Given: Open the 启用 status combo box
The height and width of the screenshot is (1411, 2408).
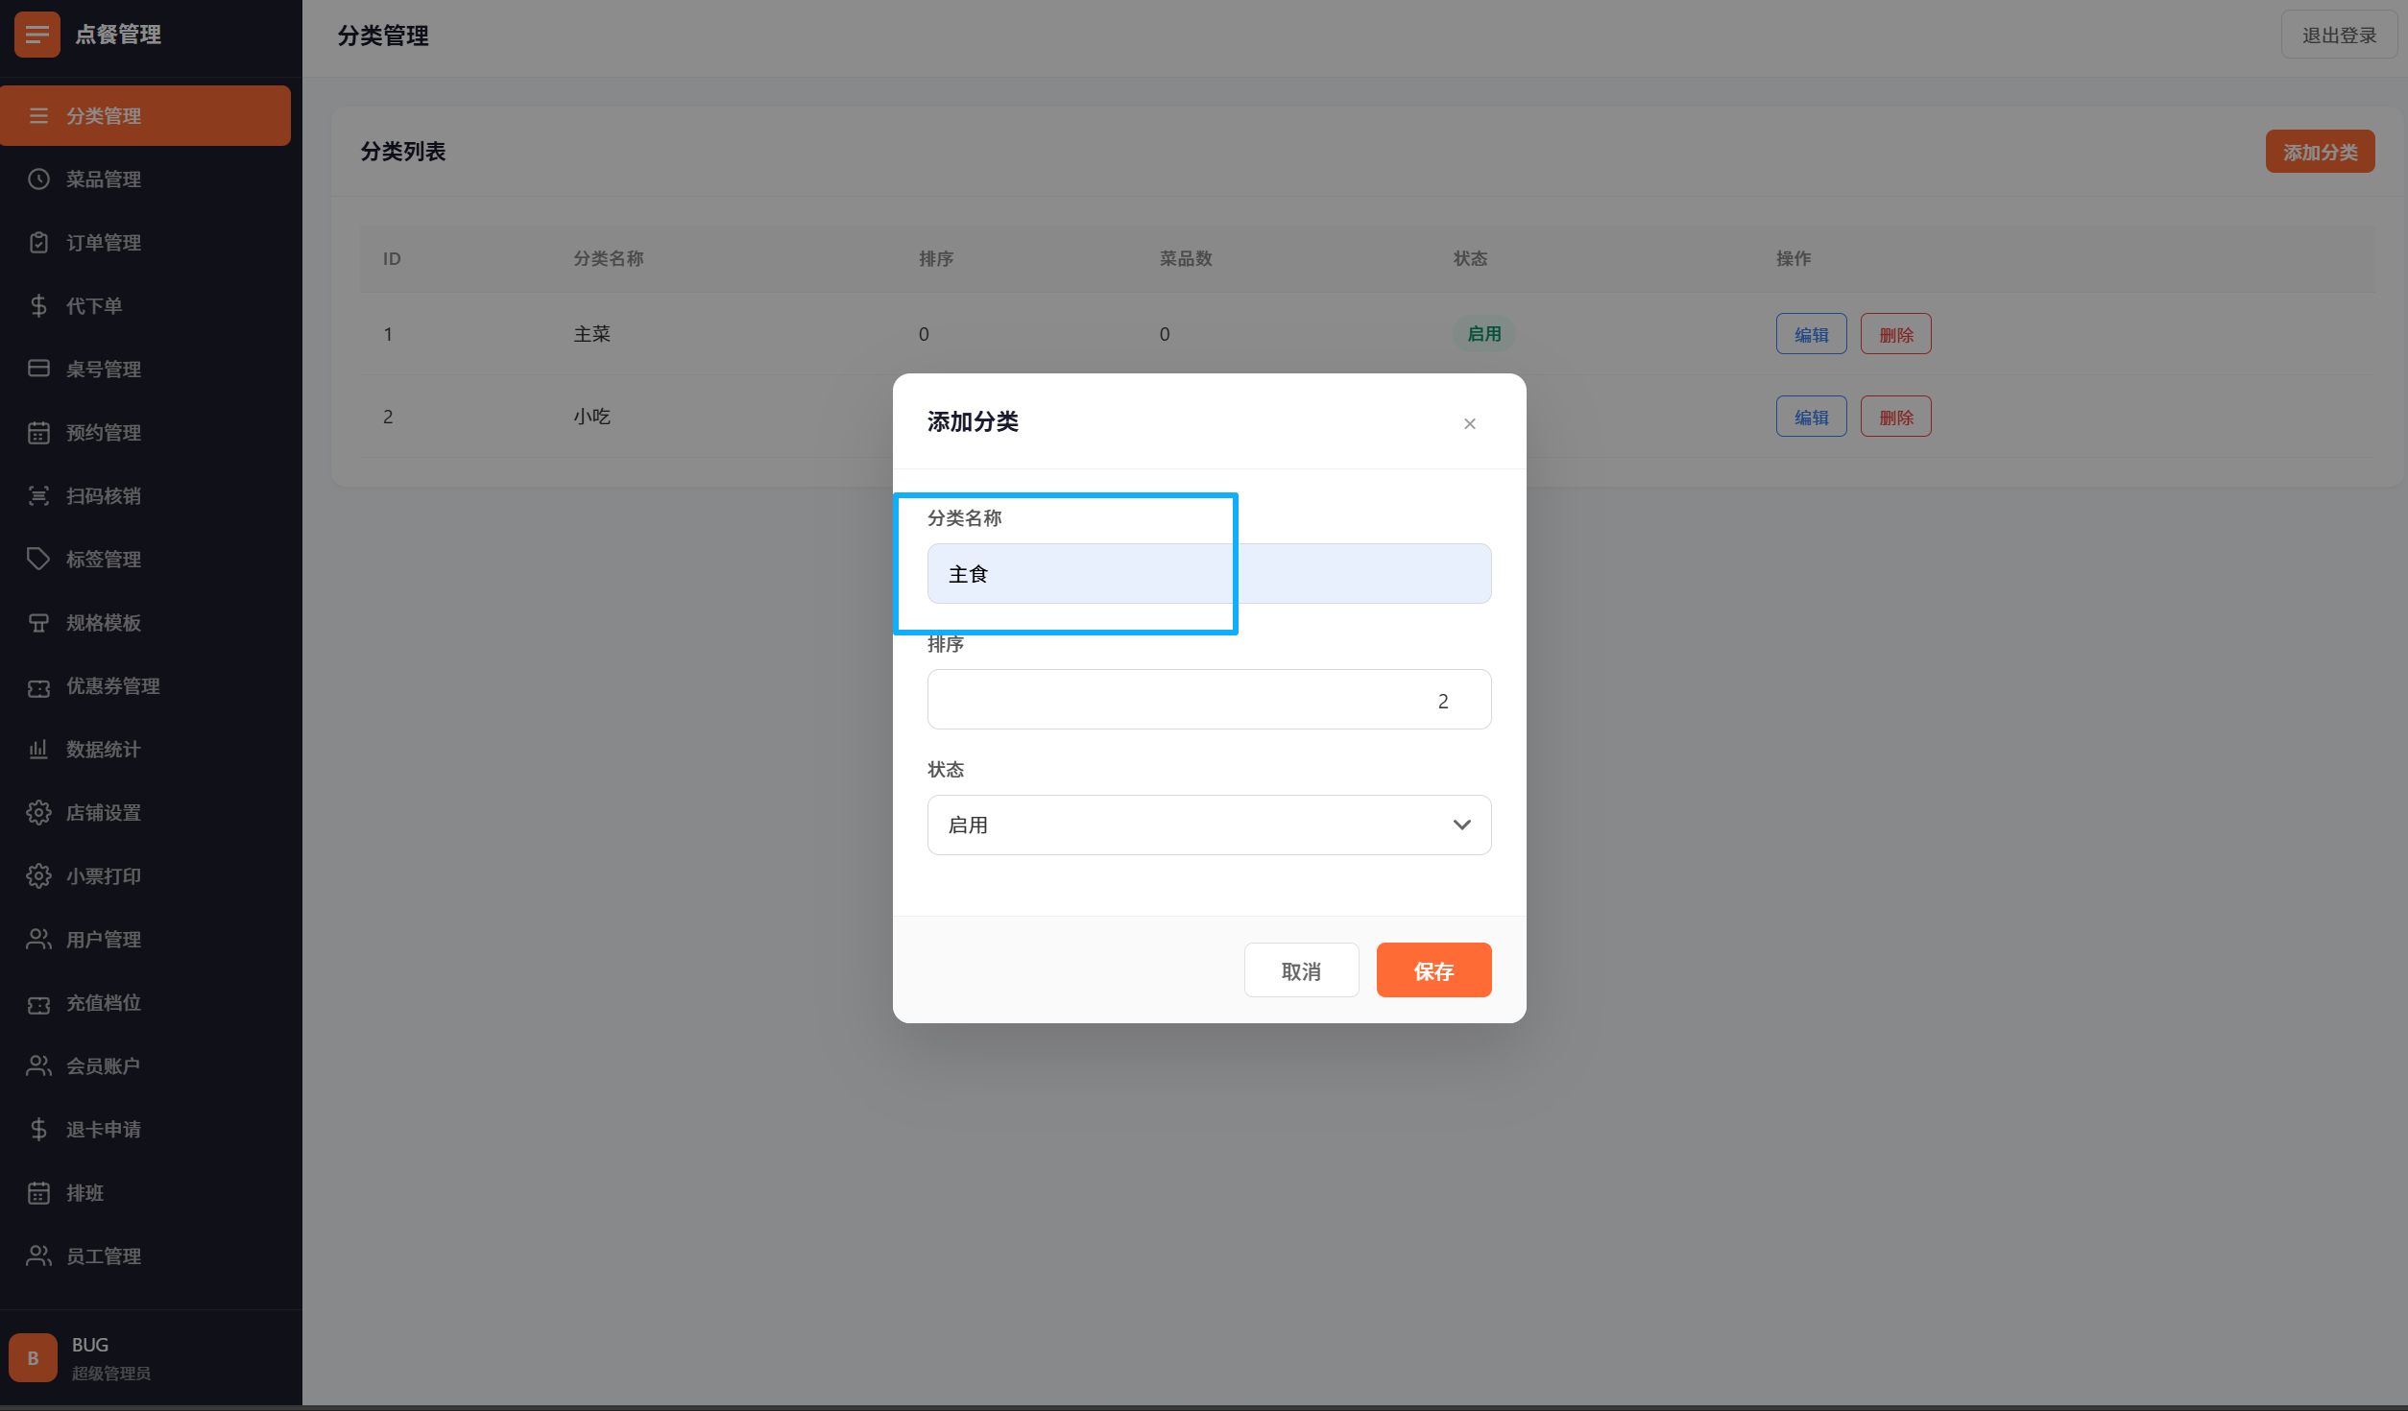Looking at the screenshot, I should click(x=1191, y=825).
